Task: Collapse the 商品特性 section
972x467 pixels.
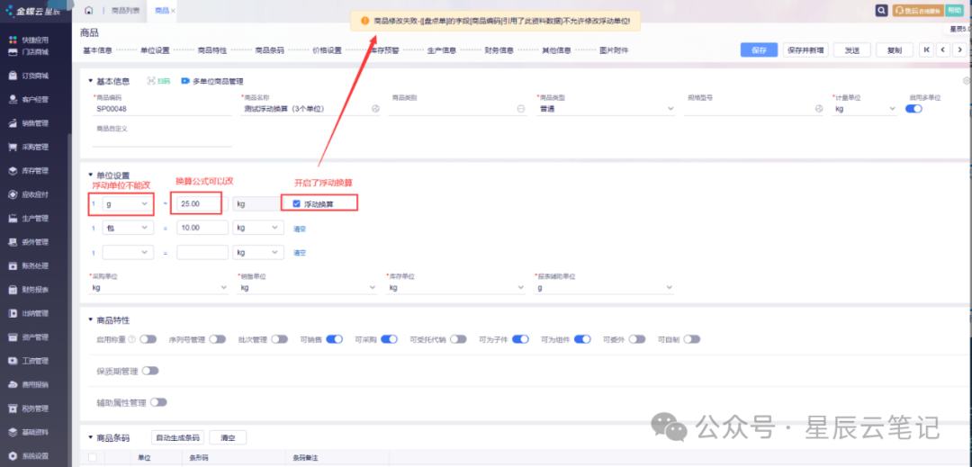Action: (91, 320)
